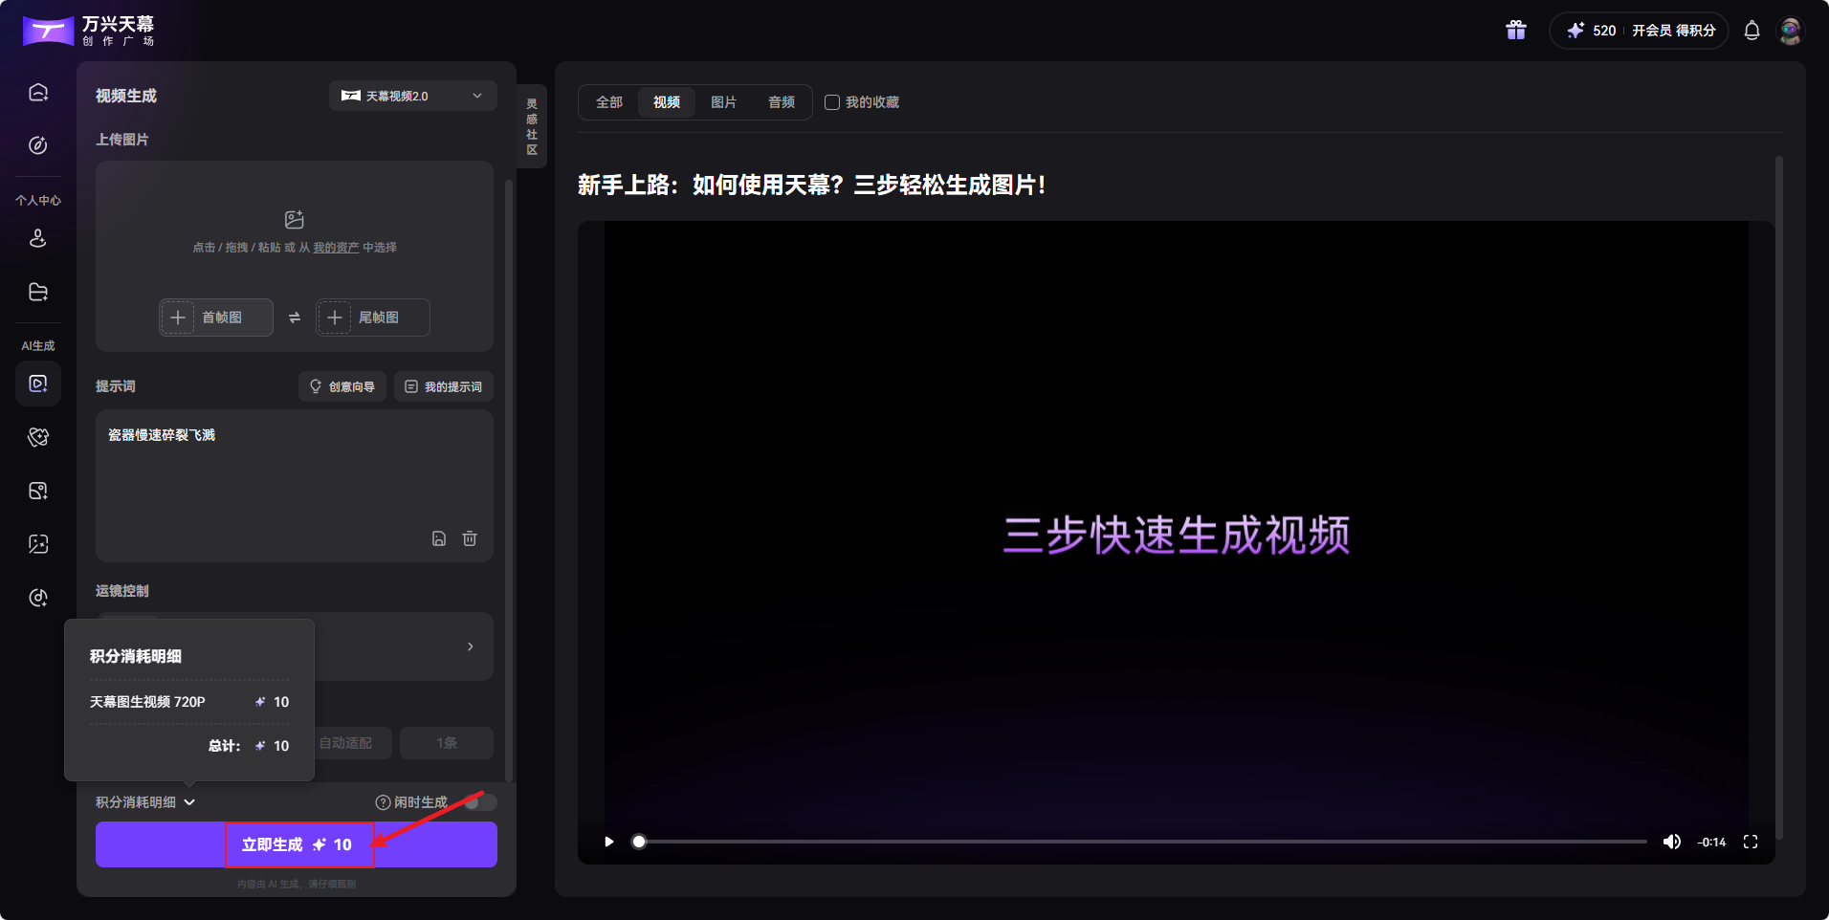Mute the video with the volume icon
The image size is (1829, 920).
click(x=1673, y=842)
